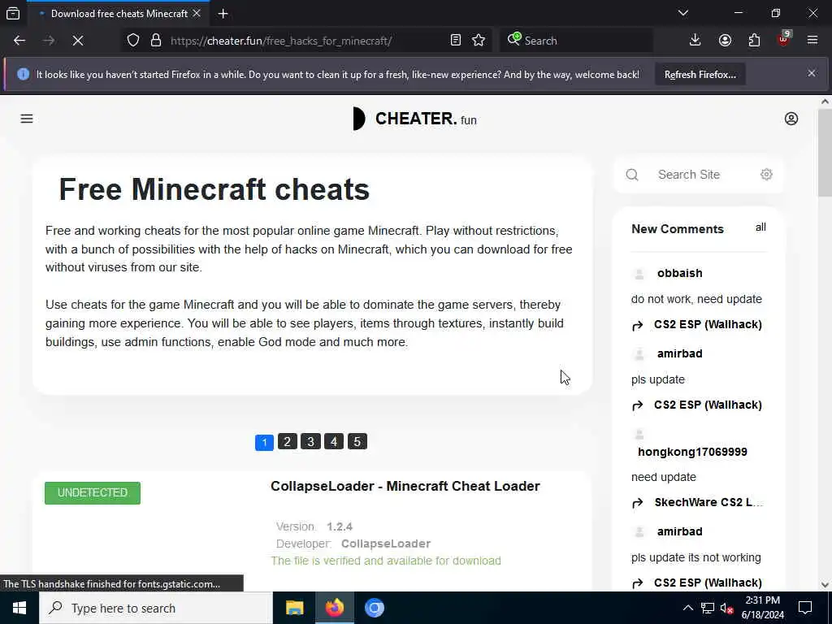Viewport: 832px width, 624px height.
Task: Click Firefox taskbar icon
Action: point(334,608)
